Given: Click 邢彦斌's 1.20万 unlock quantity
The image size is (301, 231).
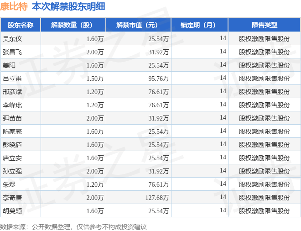Looking at the screenshot, I should 95,92.
